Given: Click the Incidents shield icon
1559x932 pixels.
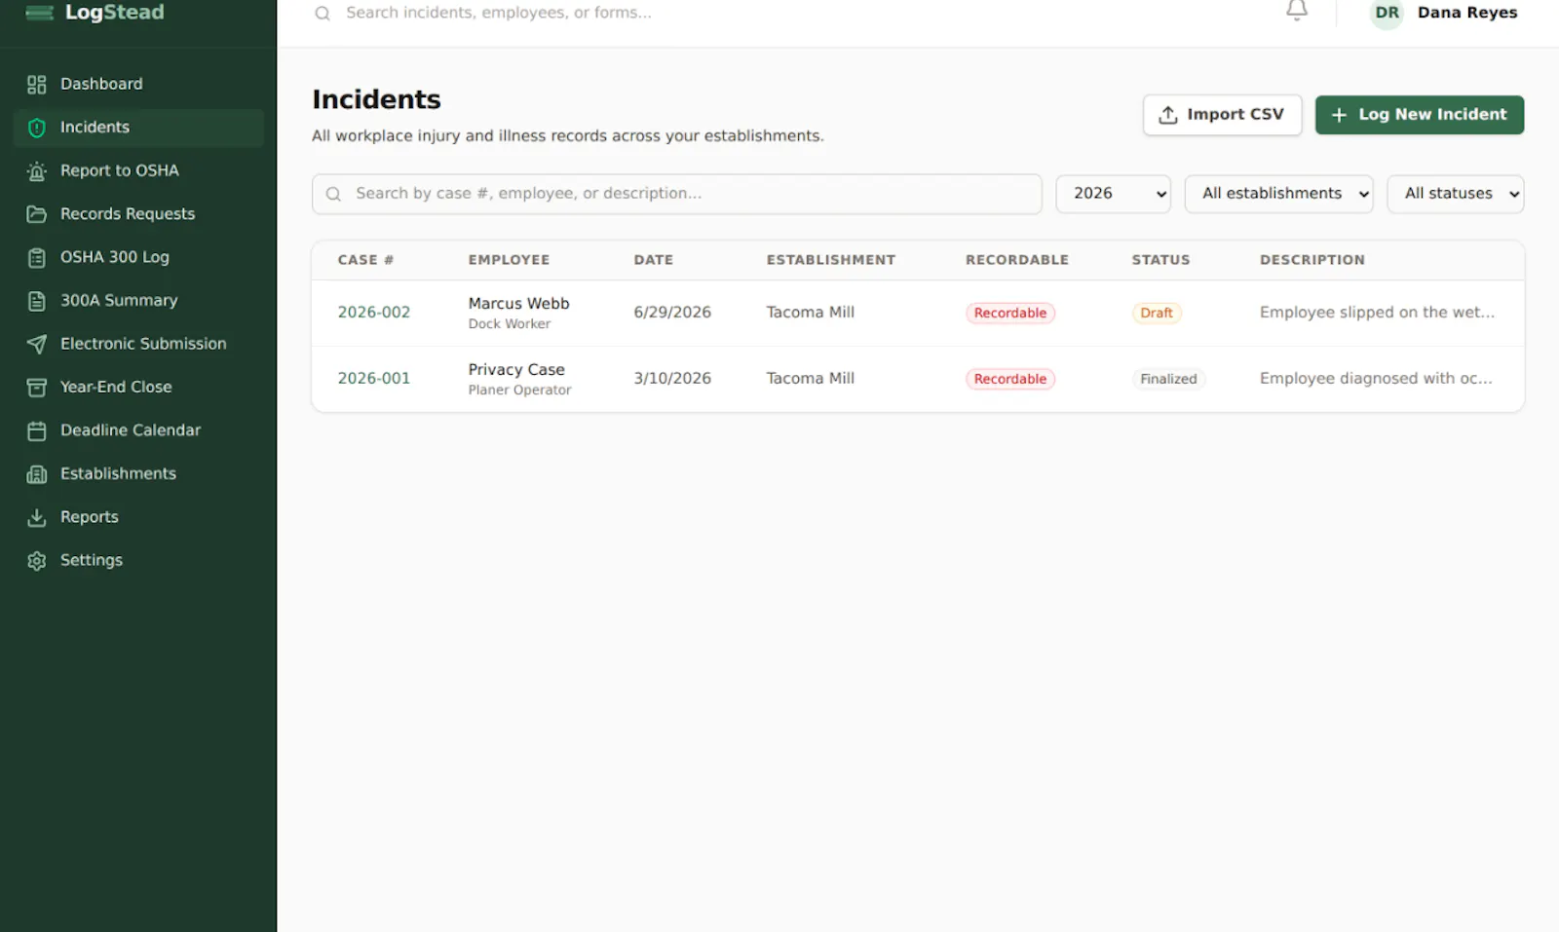Looking at the screenshot, I should point(37,128).
